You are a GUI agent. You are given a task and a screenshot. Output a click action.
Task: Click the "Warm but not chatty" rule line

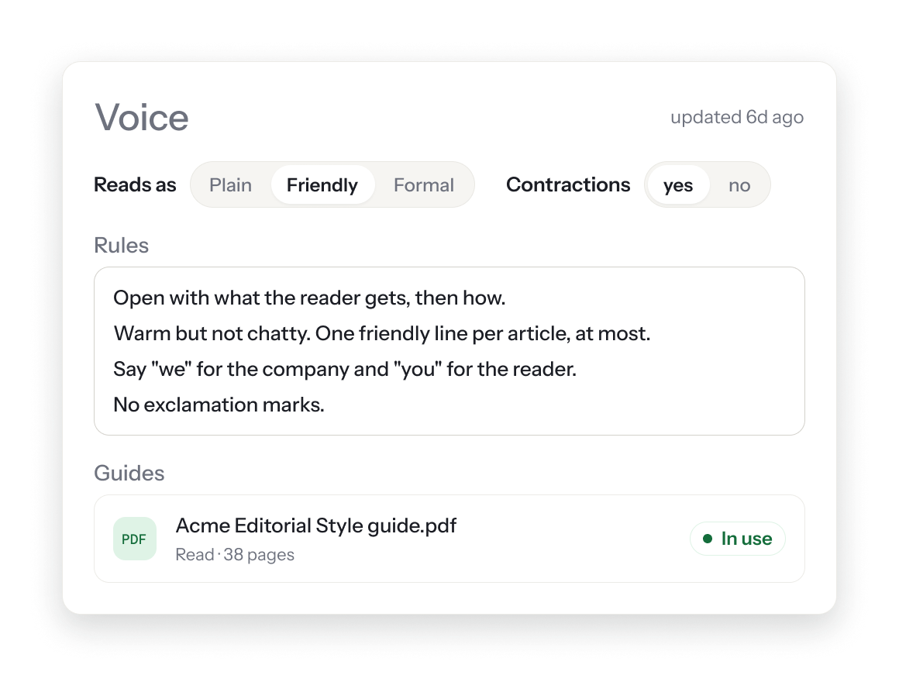(382, 333)
